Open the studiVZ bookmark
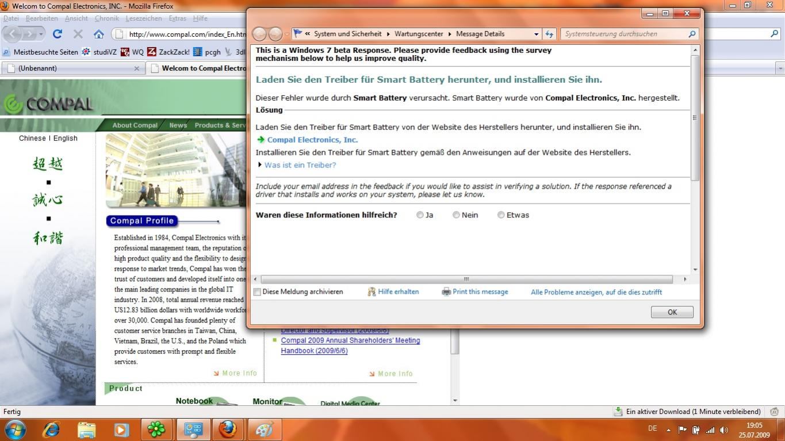This screenshot has width=785, height=441. [x=99, y=52]
